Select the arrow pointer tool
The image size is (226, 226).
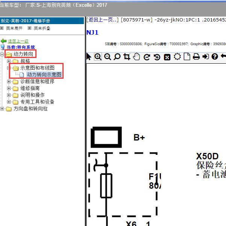pyautogui.click(x=89, y=56)
